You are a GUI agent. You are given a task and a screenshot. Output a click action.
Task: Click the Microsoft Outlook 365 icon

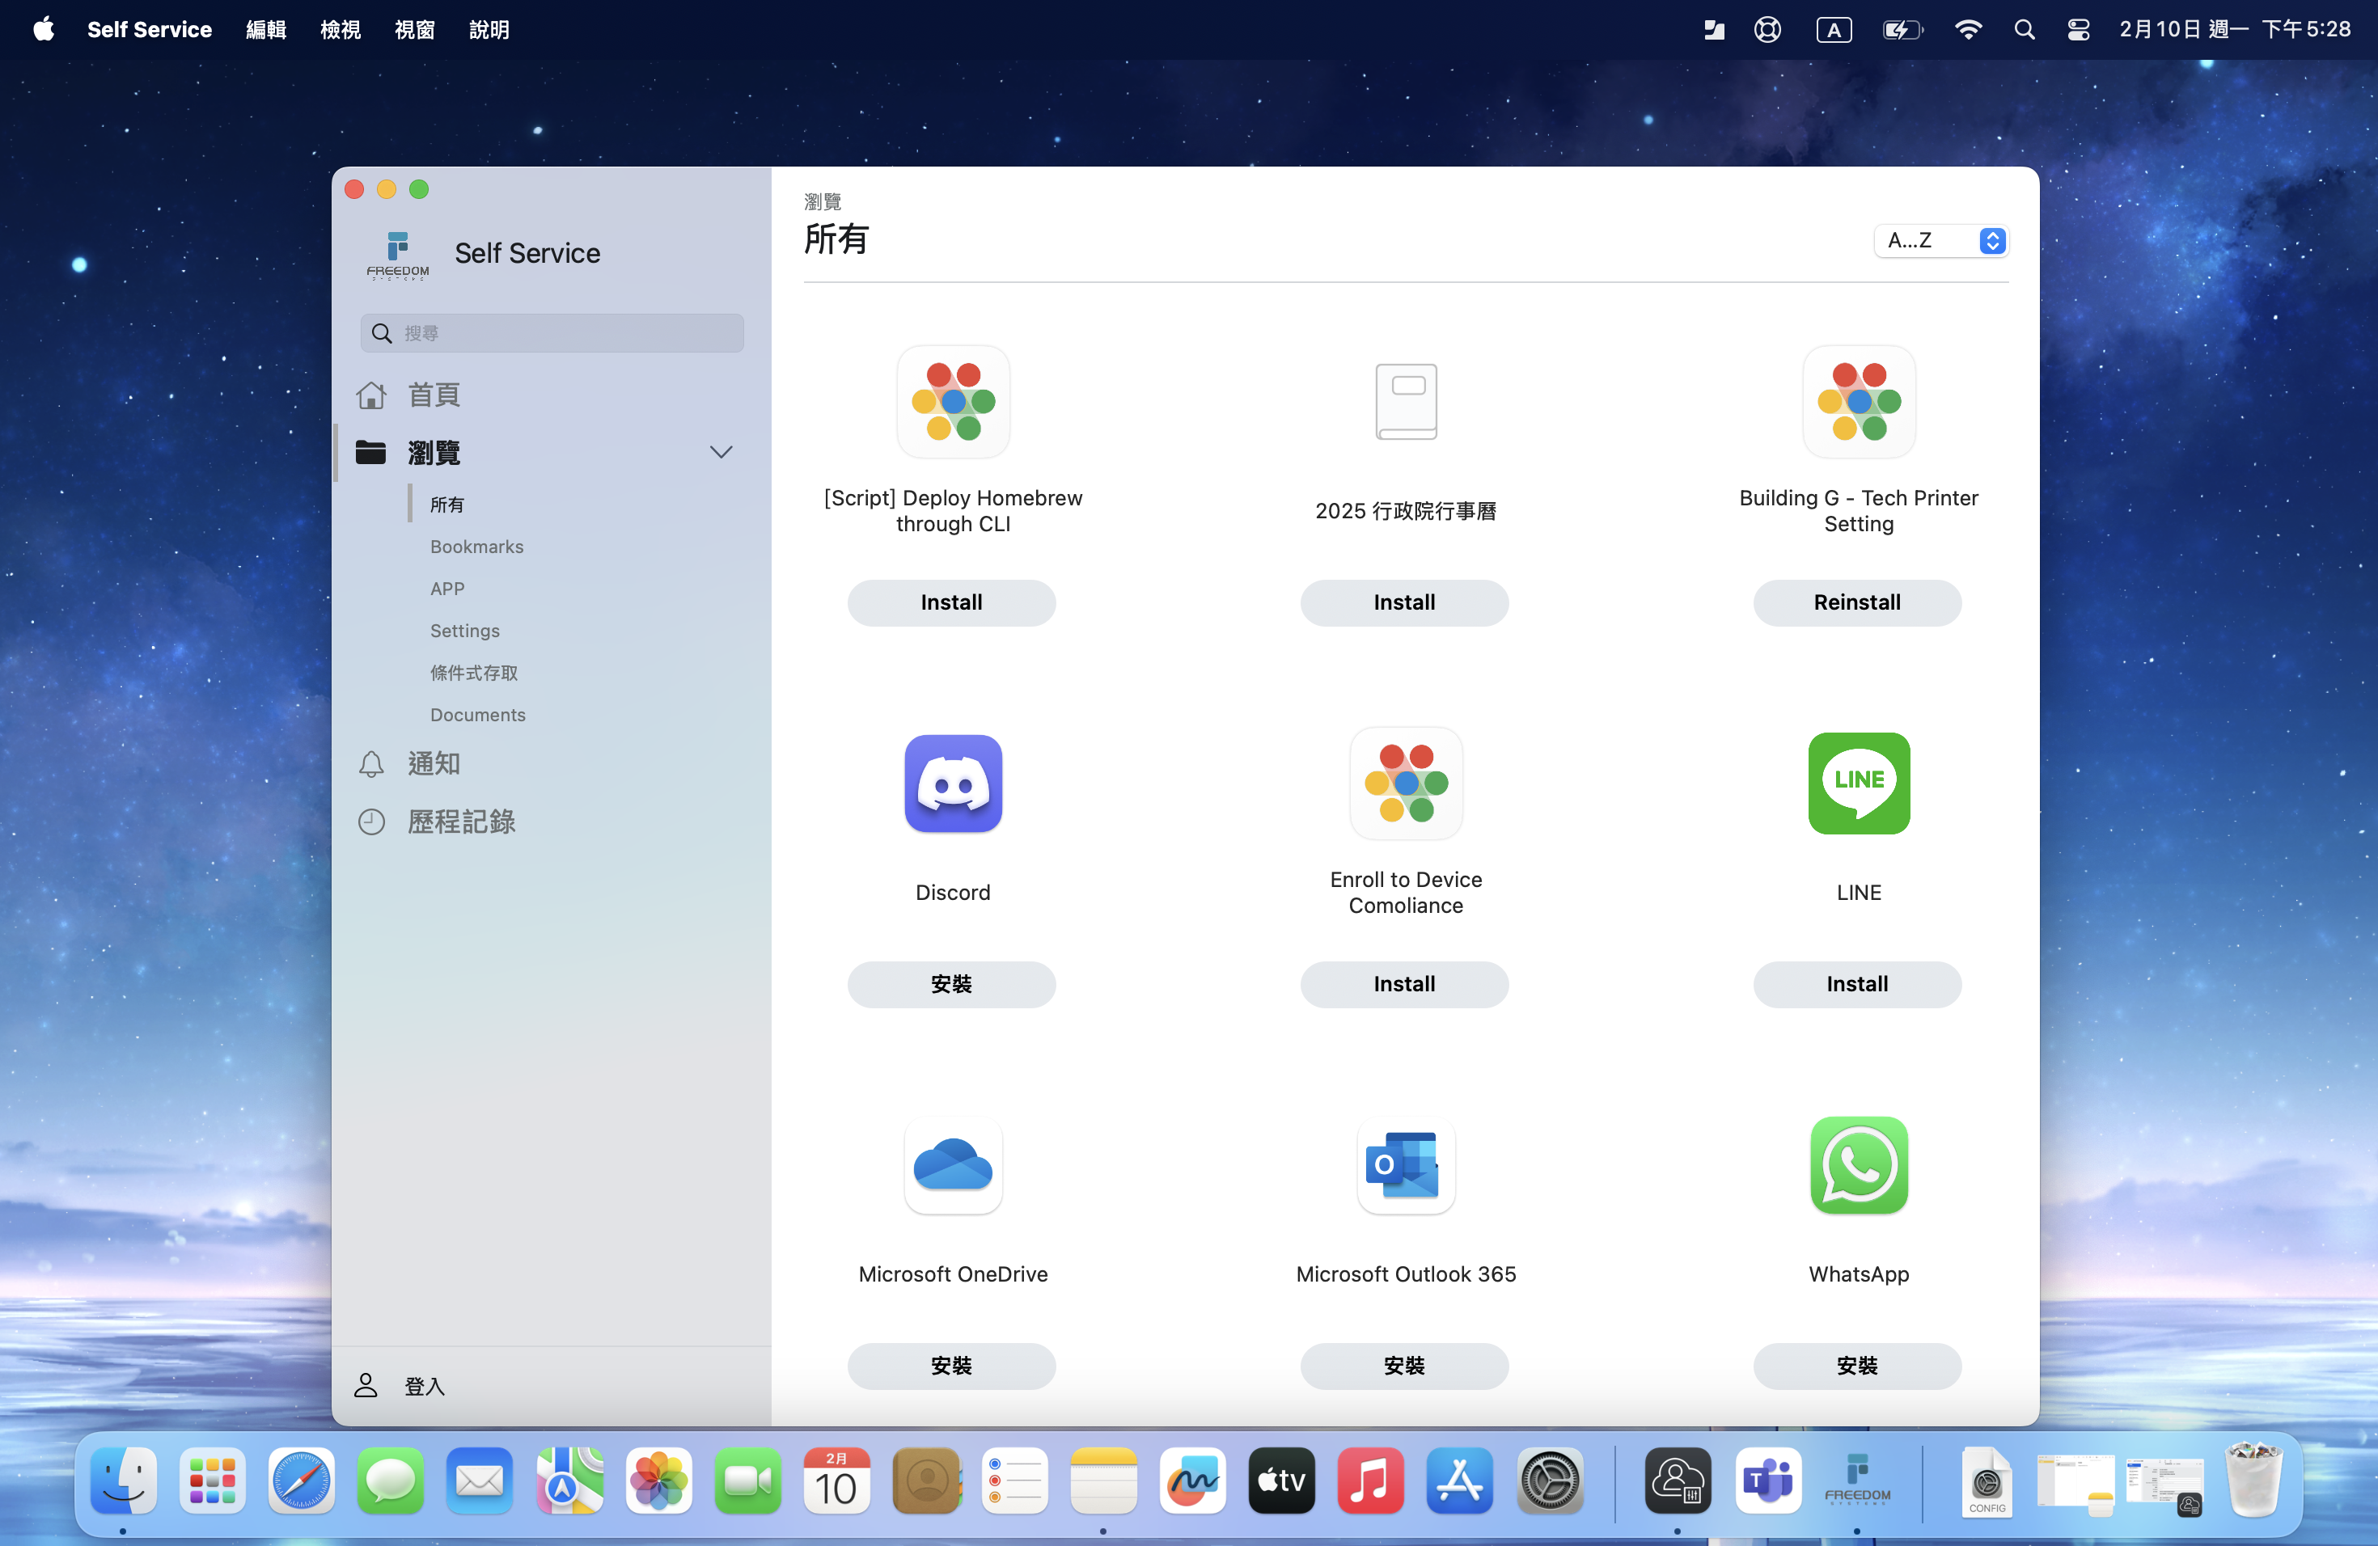[1405, 1164]
